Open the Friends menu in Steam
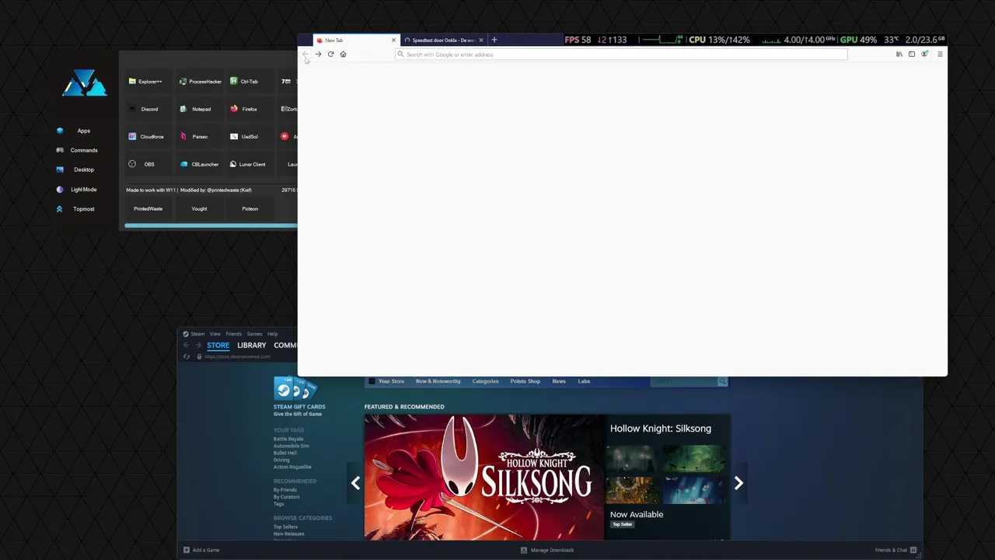 click(233, 334)
